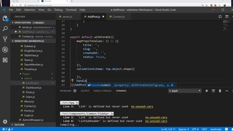Click the errors and warnings status indicator
Viewport: 233px width, 131px height.
[x=7, y=129]
